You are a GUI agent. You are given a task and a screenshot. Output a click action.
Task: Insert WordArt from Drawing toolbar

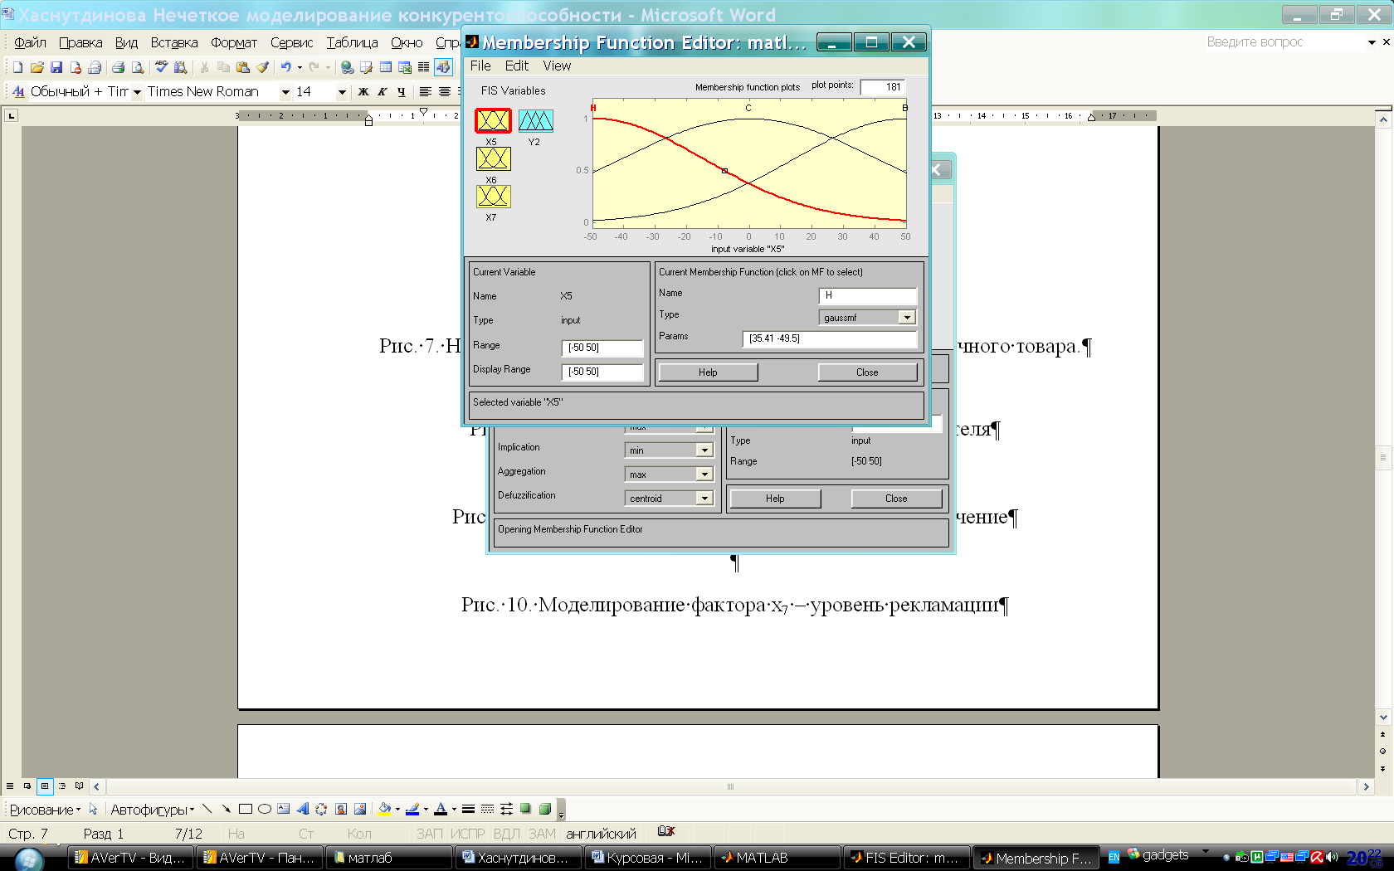(x=303, y=809)
